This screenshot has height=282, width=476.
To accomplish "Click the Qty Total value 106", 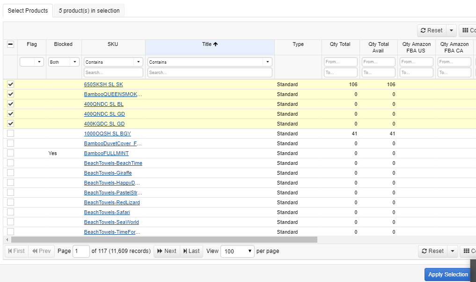I will pos(353,84).
